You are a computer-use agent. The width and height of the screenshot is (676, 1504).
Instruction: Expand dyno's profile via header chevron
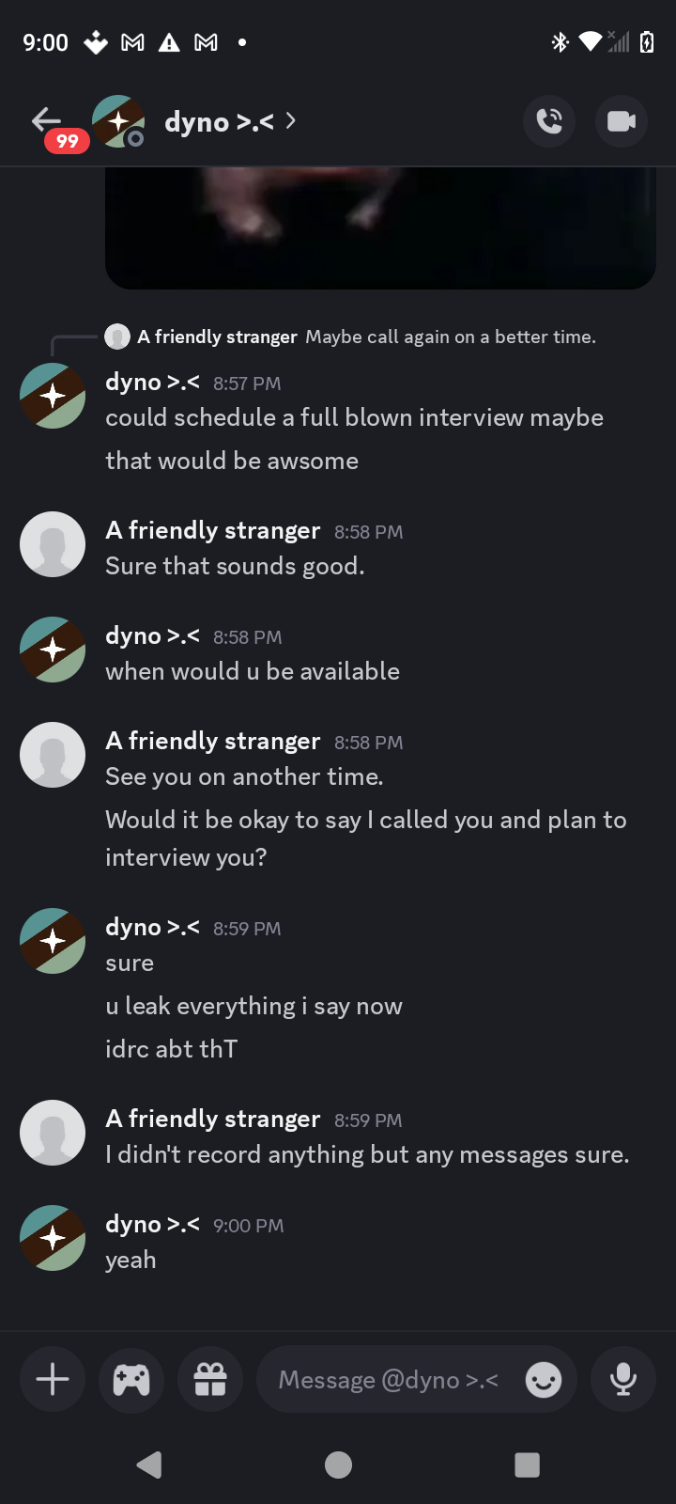click(x=291, y=121)
